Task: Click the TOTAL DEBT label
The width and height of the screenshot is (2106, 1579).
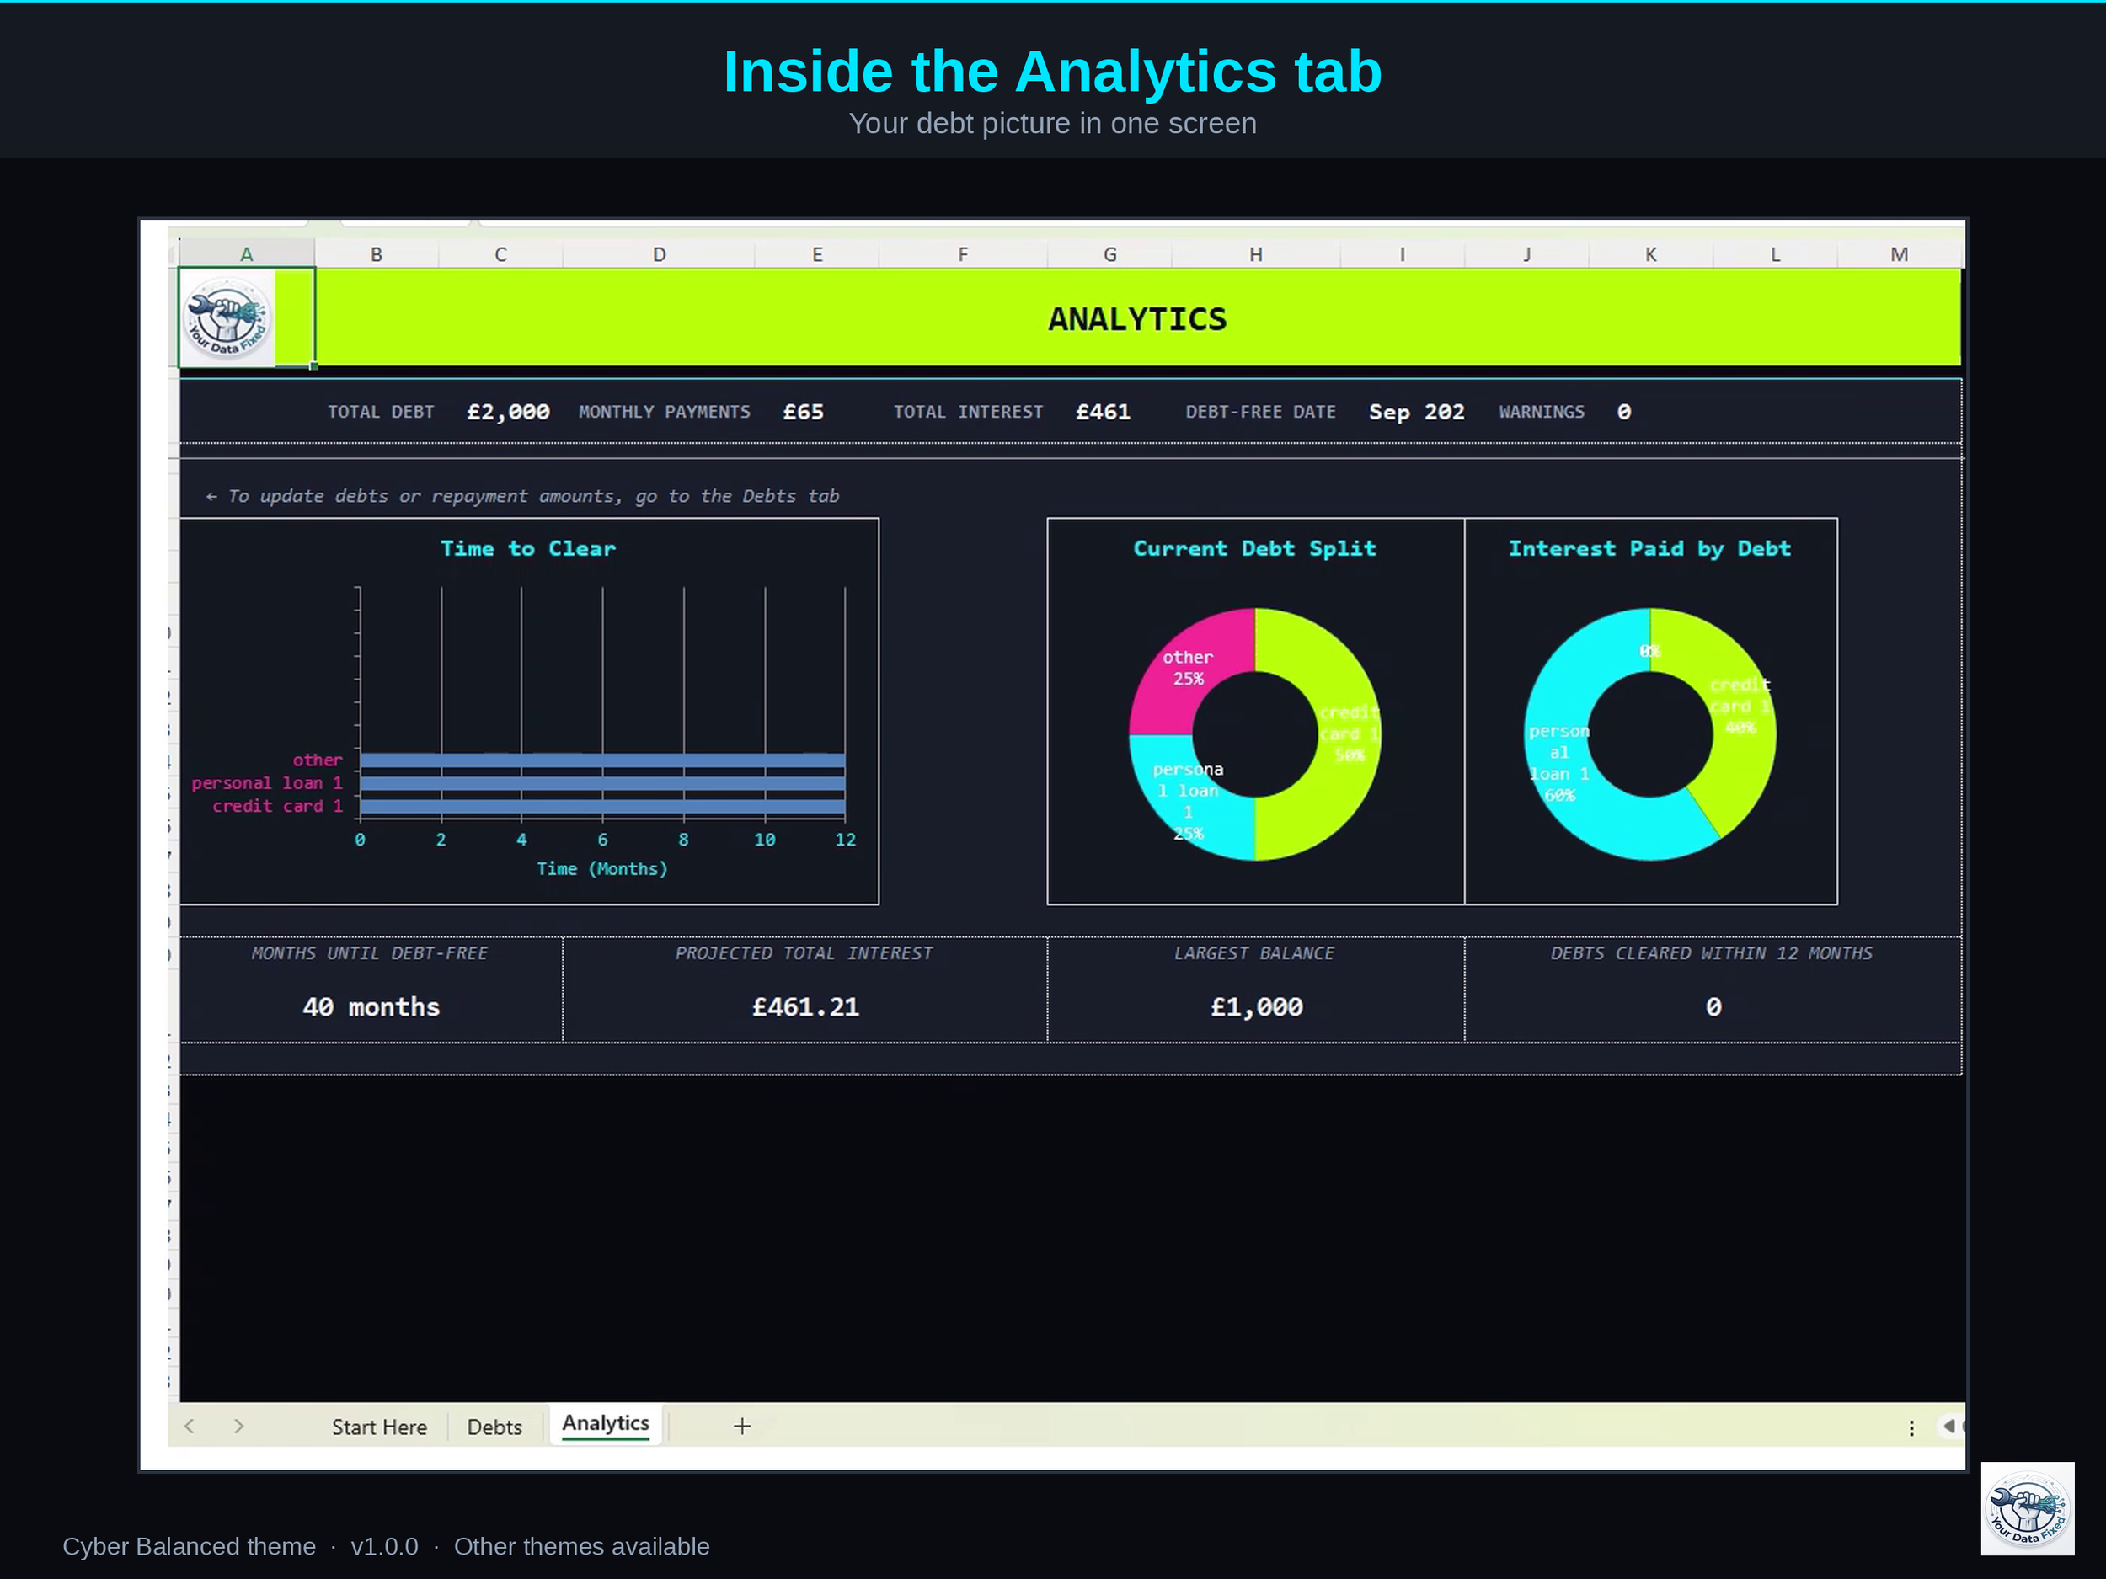Action: click(381, 412)
